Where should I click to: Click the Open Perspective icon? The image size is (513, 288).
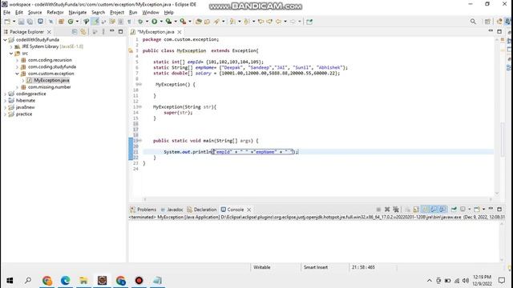pos(487,22)
